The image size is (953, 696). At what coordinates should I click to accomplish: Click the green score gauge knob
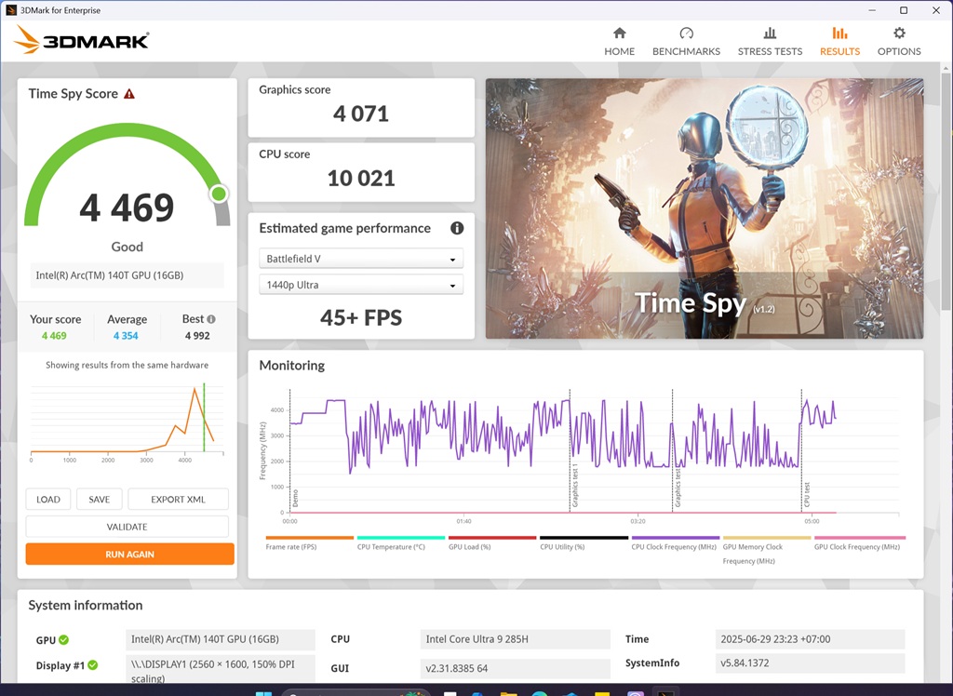coord(219,194)
